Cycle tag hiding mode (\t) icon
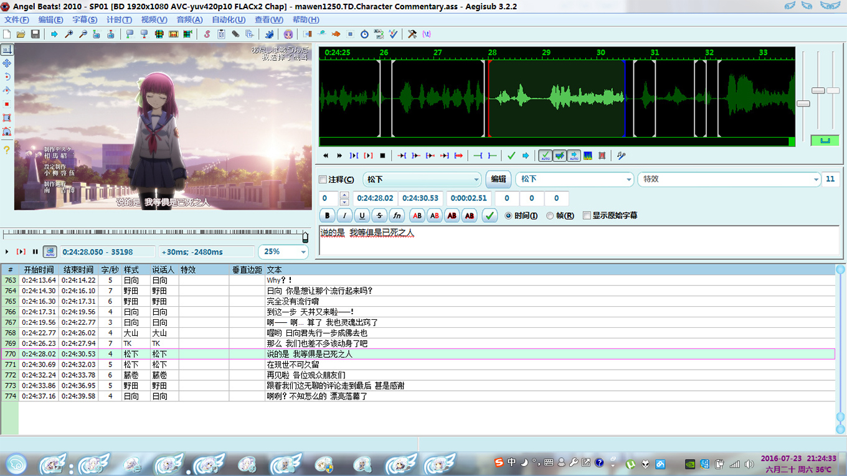The width and height of the screenshot is (847, 476). point(427,34)
